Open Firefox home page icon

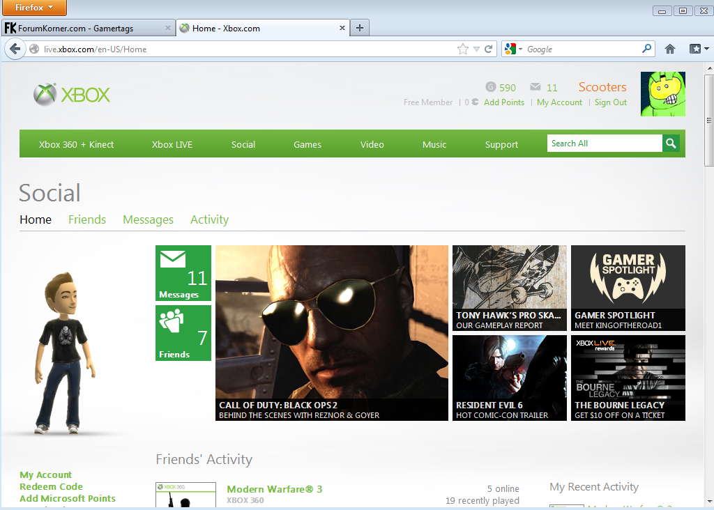point(670,49)
